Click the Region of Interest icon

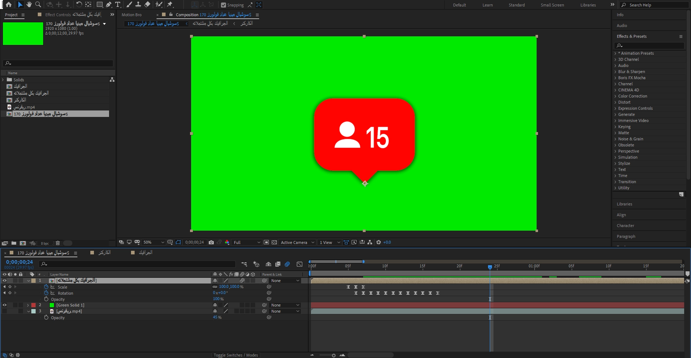point(266,243)
